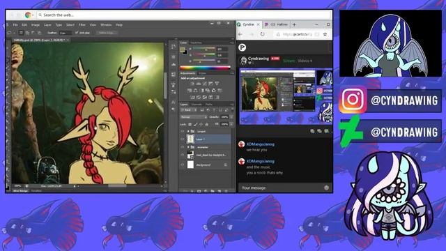Toggle visibility of mad_dead-by-daylight layer

pos(183,155)
